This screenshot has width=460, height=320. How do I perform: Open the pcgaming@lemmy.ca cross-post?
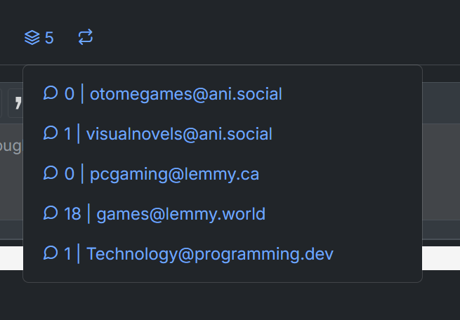pos(175,174)
